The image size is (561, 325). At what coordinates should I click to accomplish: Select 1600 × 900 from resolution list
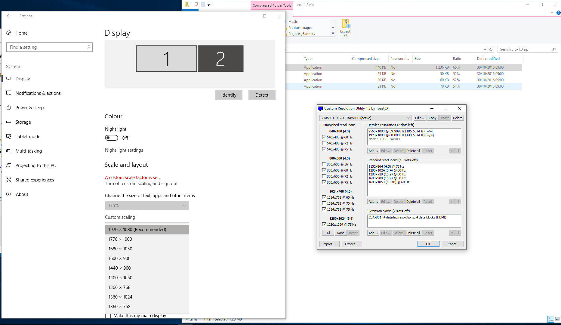(x=120, y=258)
